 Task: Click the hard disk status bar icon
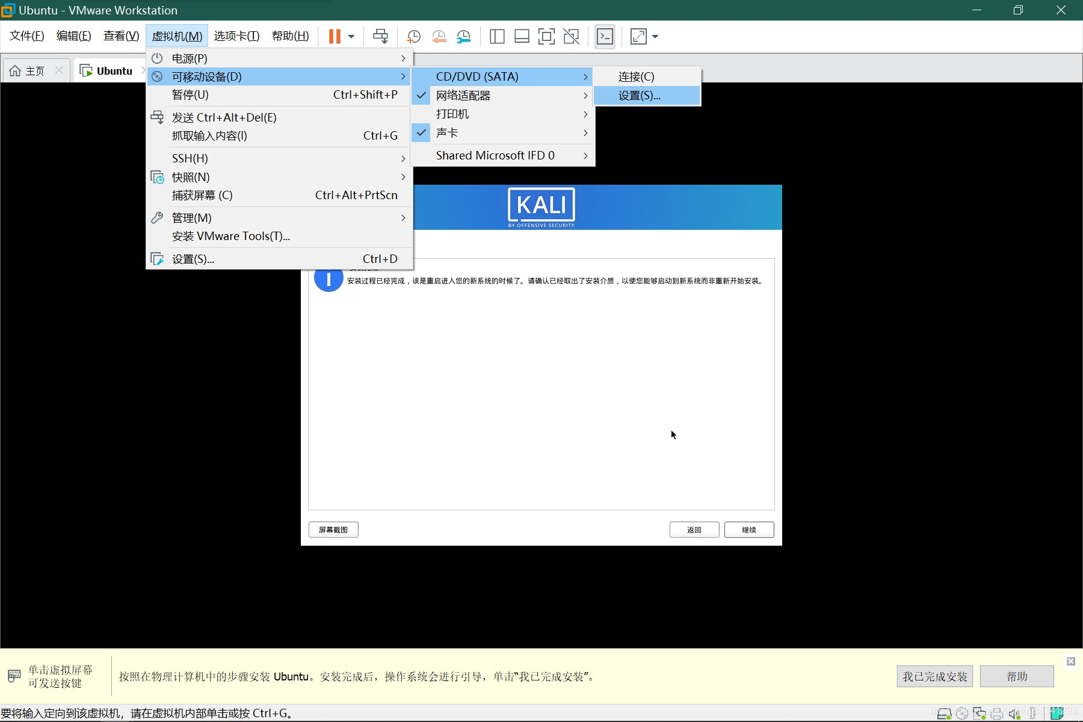tap(944, 714)
